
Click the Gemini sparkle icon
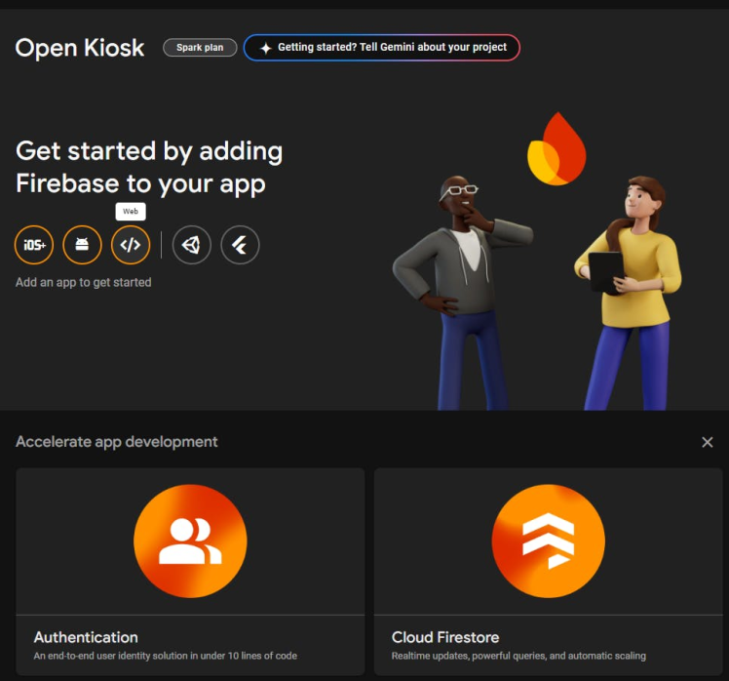coord(265,48)
